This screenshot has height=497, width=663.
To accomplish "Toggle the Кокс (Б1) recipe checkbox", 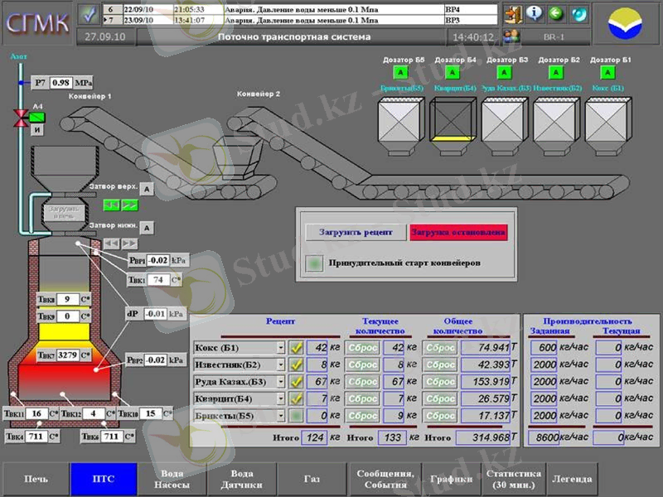I will point(297,348).
